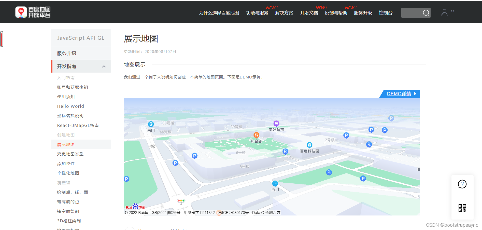Viewport: 482px width, 230px height.
Task: Click the 美好超市 shopping marker
Action: (x=276, y=124)
